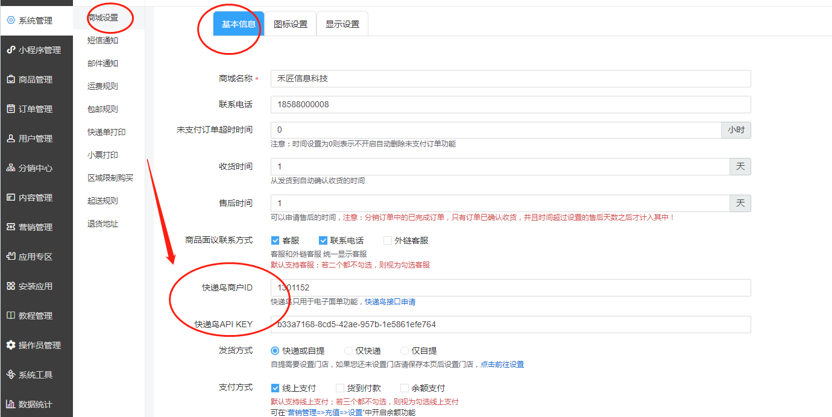Screen dimensions: 832x417
Task: Open 操作员管理 menu
Action: pyautogui.click(x=36, y=345)
